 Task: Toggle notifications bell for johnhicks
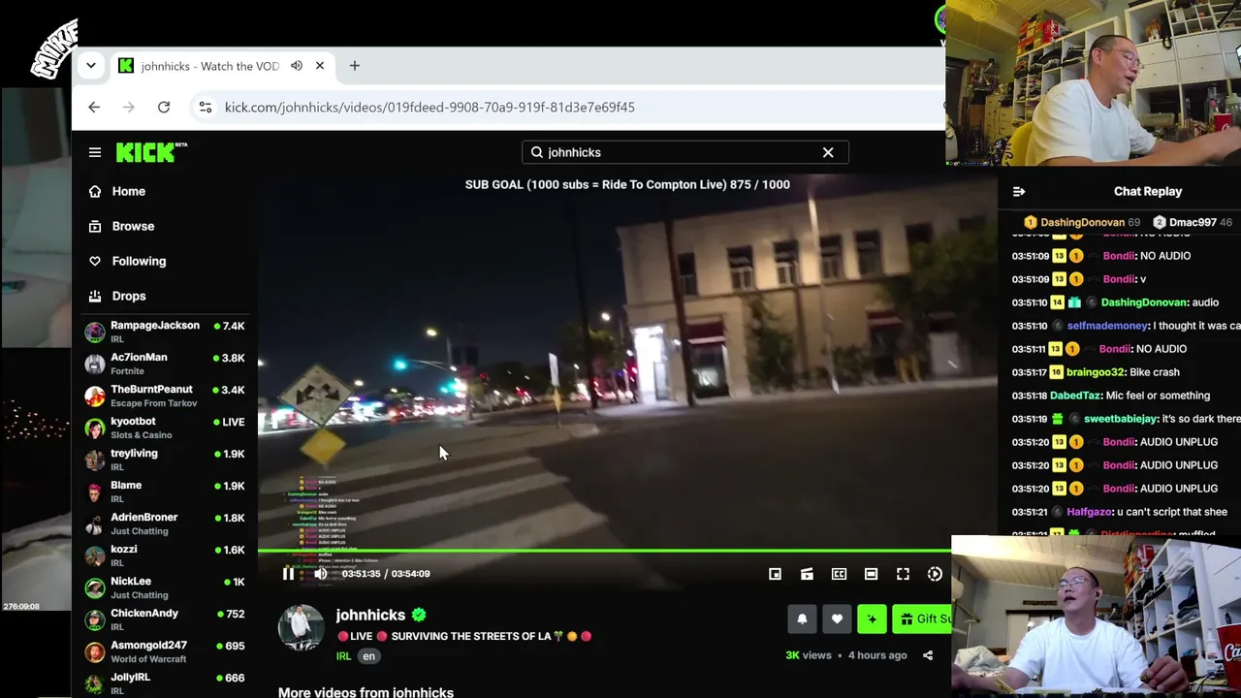802,619
